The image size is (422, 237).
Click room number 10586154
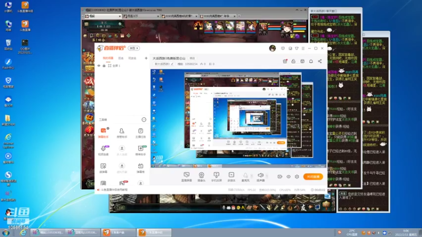pos(191,64)
